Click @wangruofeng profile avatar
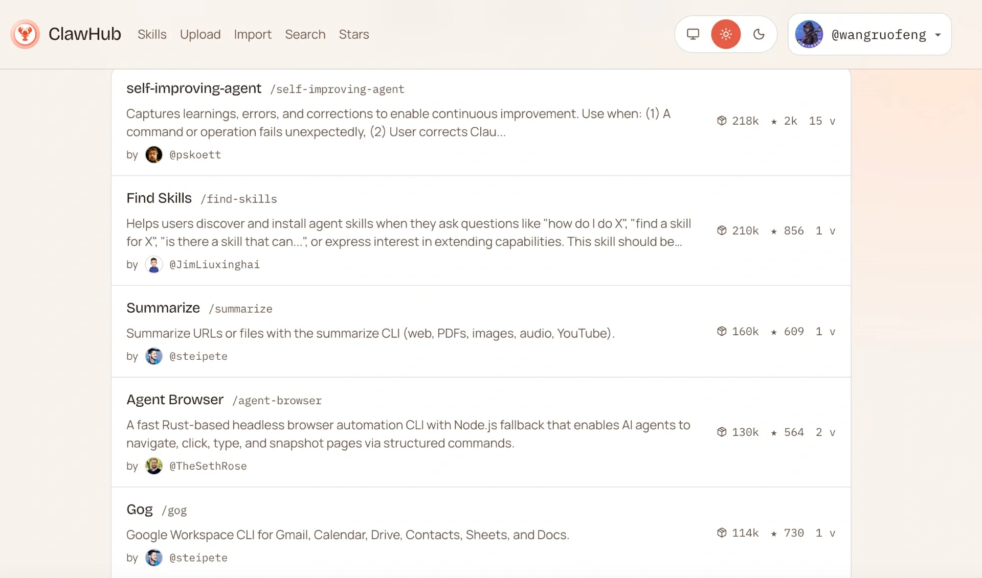This screenshot has width=982, height=578. coord(809,34)
